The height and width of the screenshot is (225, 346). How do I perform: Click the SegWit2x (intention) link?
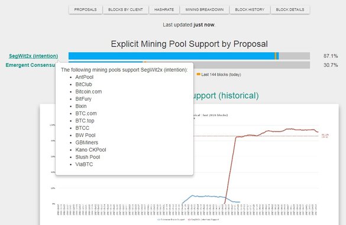click(33, 56)
